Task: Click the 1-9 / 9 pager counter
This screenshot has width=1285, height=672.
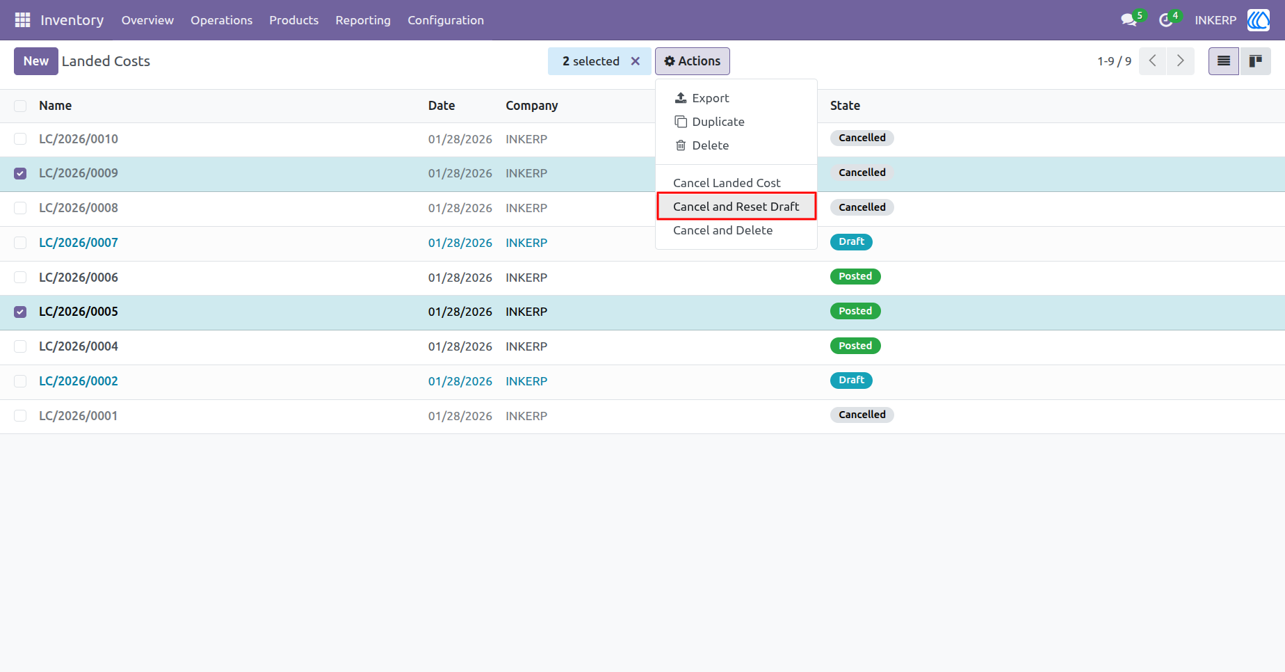Action: coord(1114,61)
